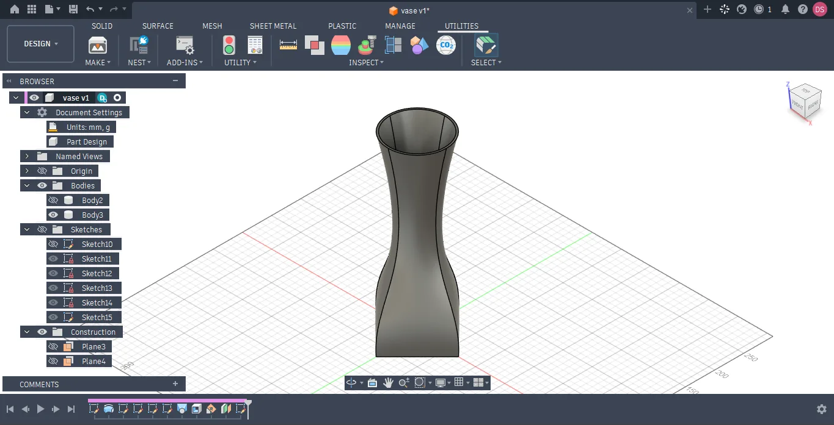The height and width of the screenshot is (425, 834).
Task: Click the Section Analysis icon
Action: (393, 45)
